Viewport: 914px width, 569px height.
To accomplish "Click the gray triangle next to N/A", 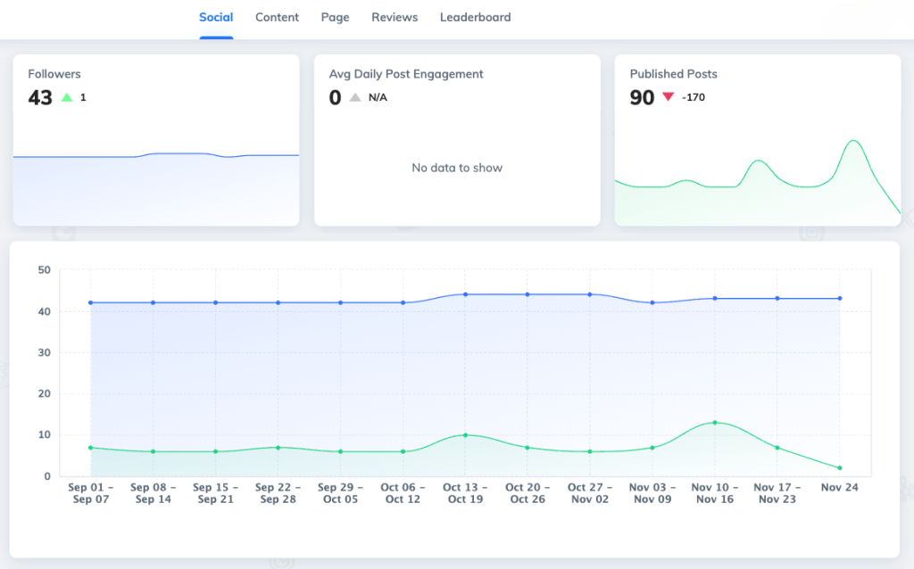I will point(355,97).
